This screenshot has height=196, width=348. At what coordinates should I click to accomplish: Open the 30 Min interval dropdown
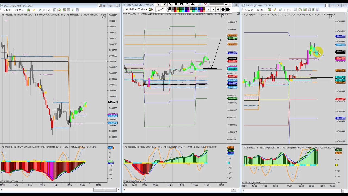tap(261, 10)
